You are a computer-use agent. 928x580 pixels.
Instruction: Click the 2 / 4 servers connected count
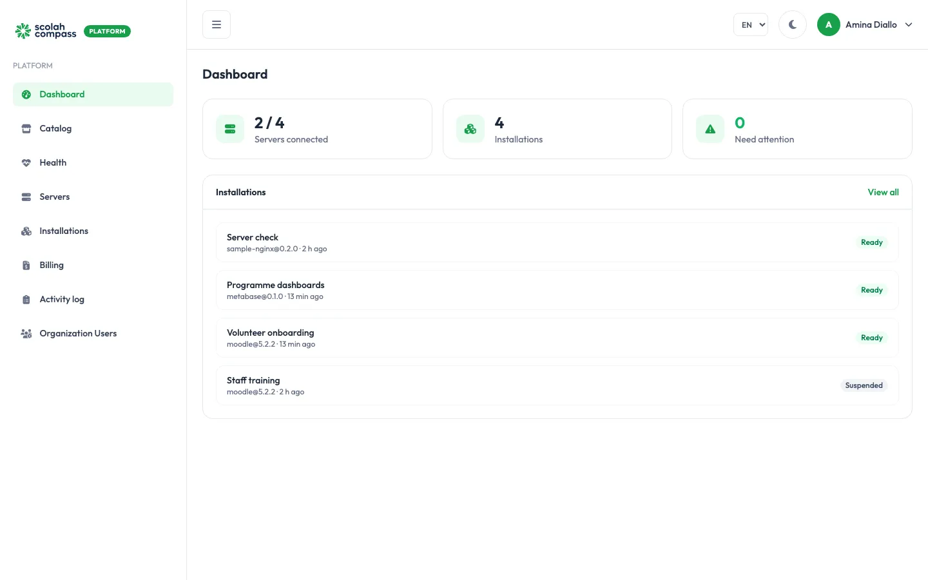[269, 122]
